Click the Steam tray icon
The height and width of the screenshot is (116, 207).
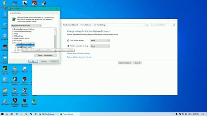[x=180, y=114]
